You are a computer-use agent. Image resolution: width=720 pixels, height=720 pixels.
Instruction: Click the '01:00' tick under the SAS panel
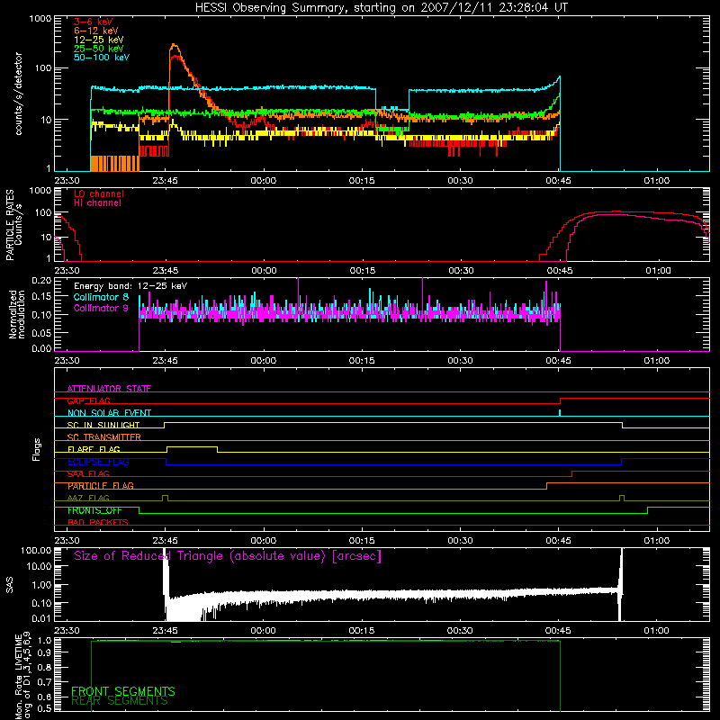(x=657, y=631)
